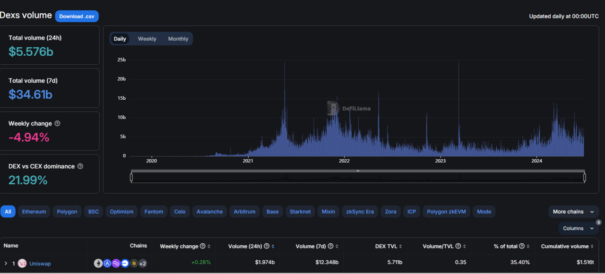The image size is (605, 274).
Task: Select the Polygon zkEVM chain filter
Action: [446, 212]
